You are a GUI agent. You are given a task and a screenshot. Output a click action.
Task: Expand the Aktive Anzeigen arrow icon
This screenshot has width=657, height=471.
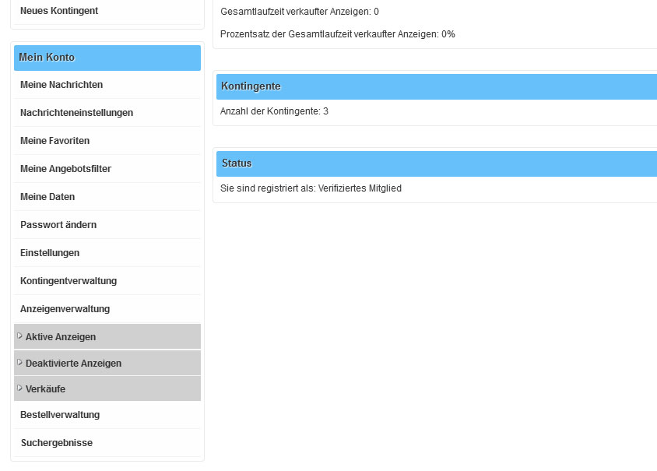(x=19, y=336)
